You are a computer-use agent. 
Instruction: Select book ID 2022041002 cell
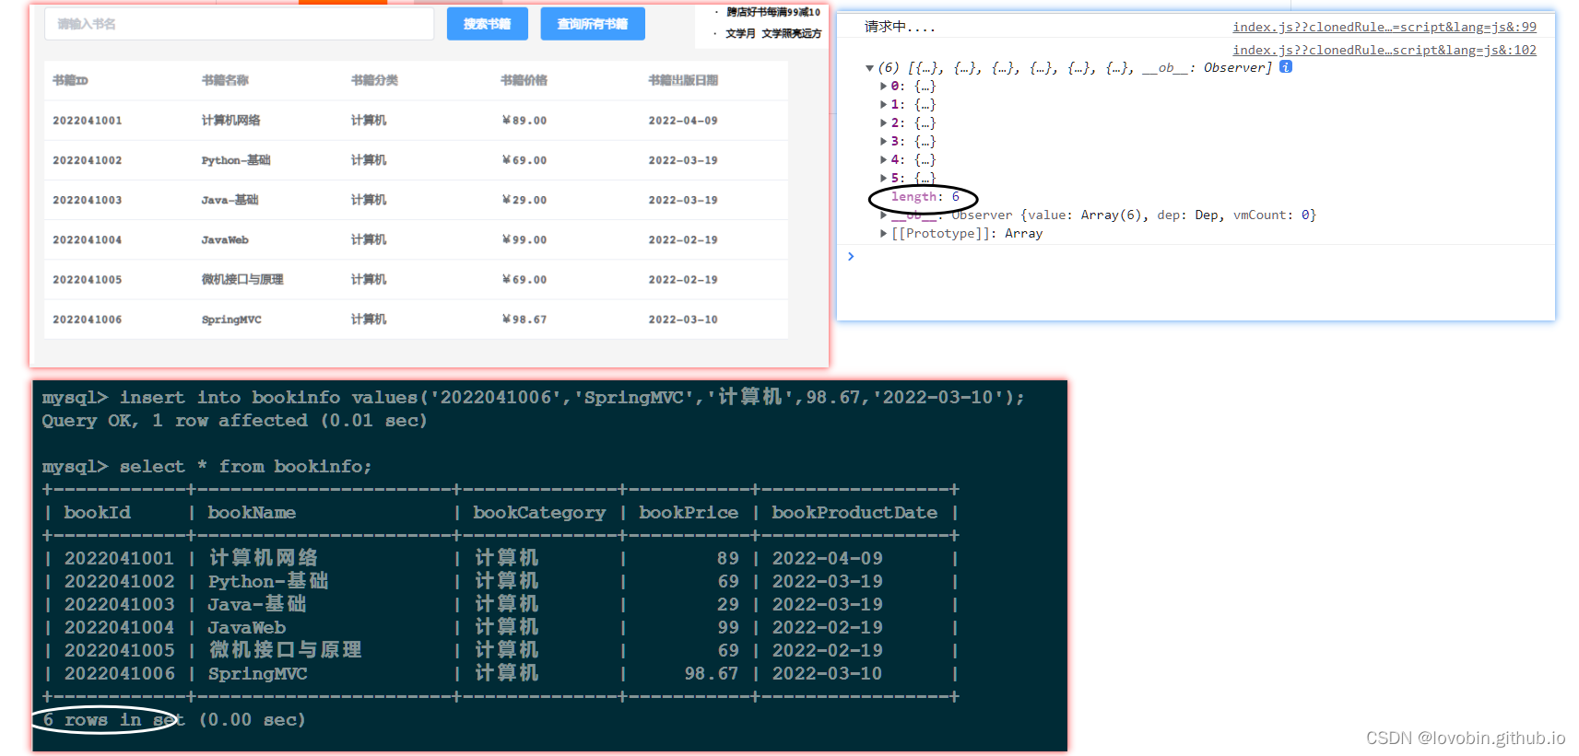point(88,160)
